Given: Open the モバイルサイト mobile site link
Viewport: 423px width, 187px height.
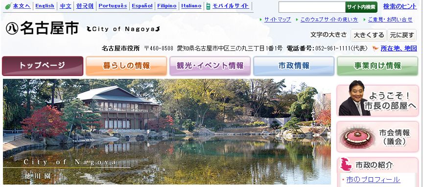Looking at the screenshot, I should [x=231, y=6].
